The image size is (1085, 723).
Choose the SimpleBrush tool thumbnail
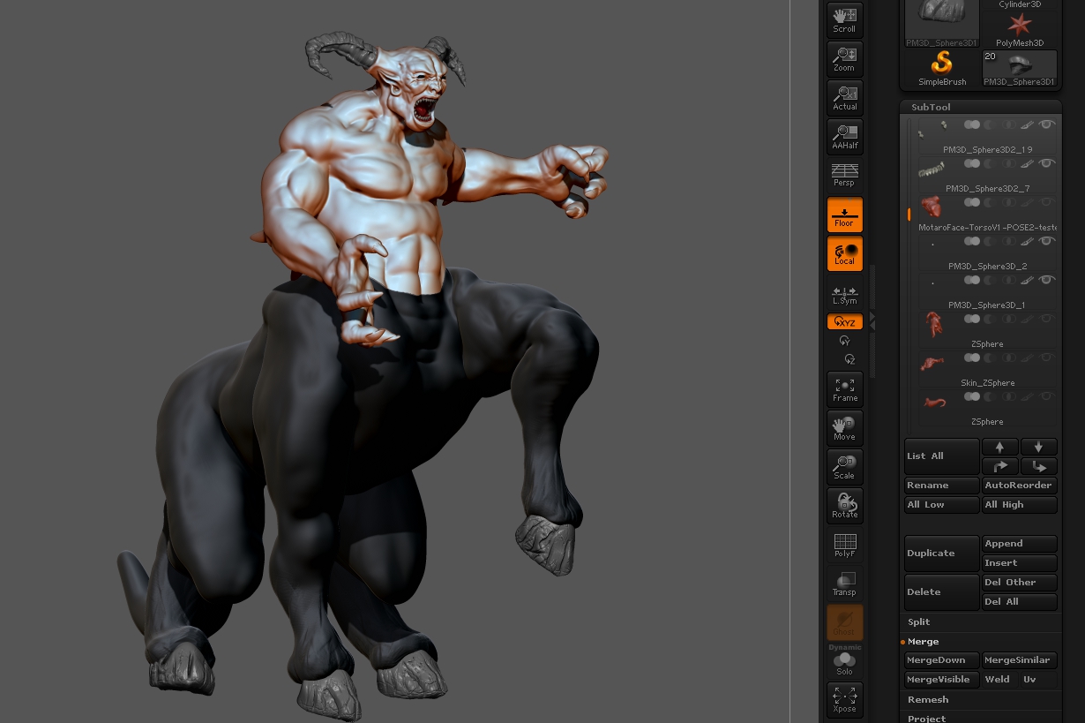click(x=942, y=68)
